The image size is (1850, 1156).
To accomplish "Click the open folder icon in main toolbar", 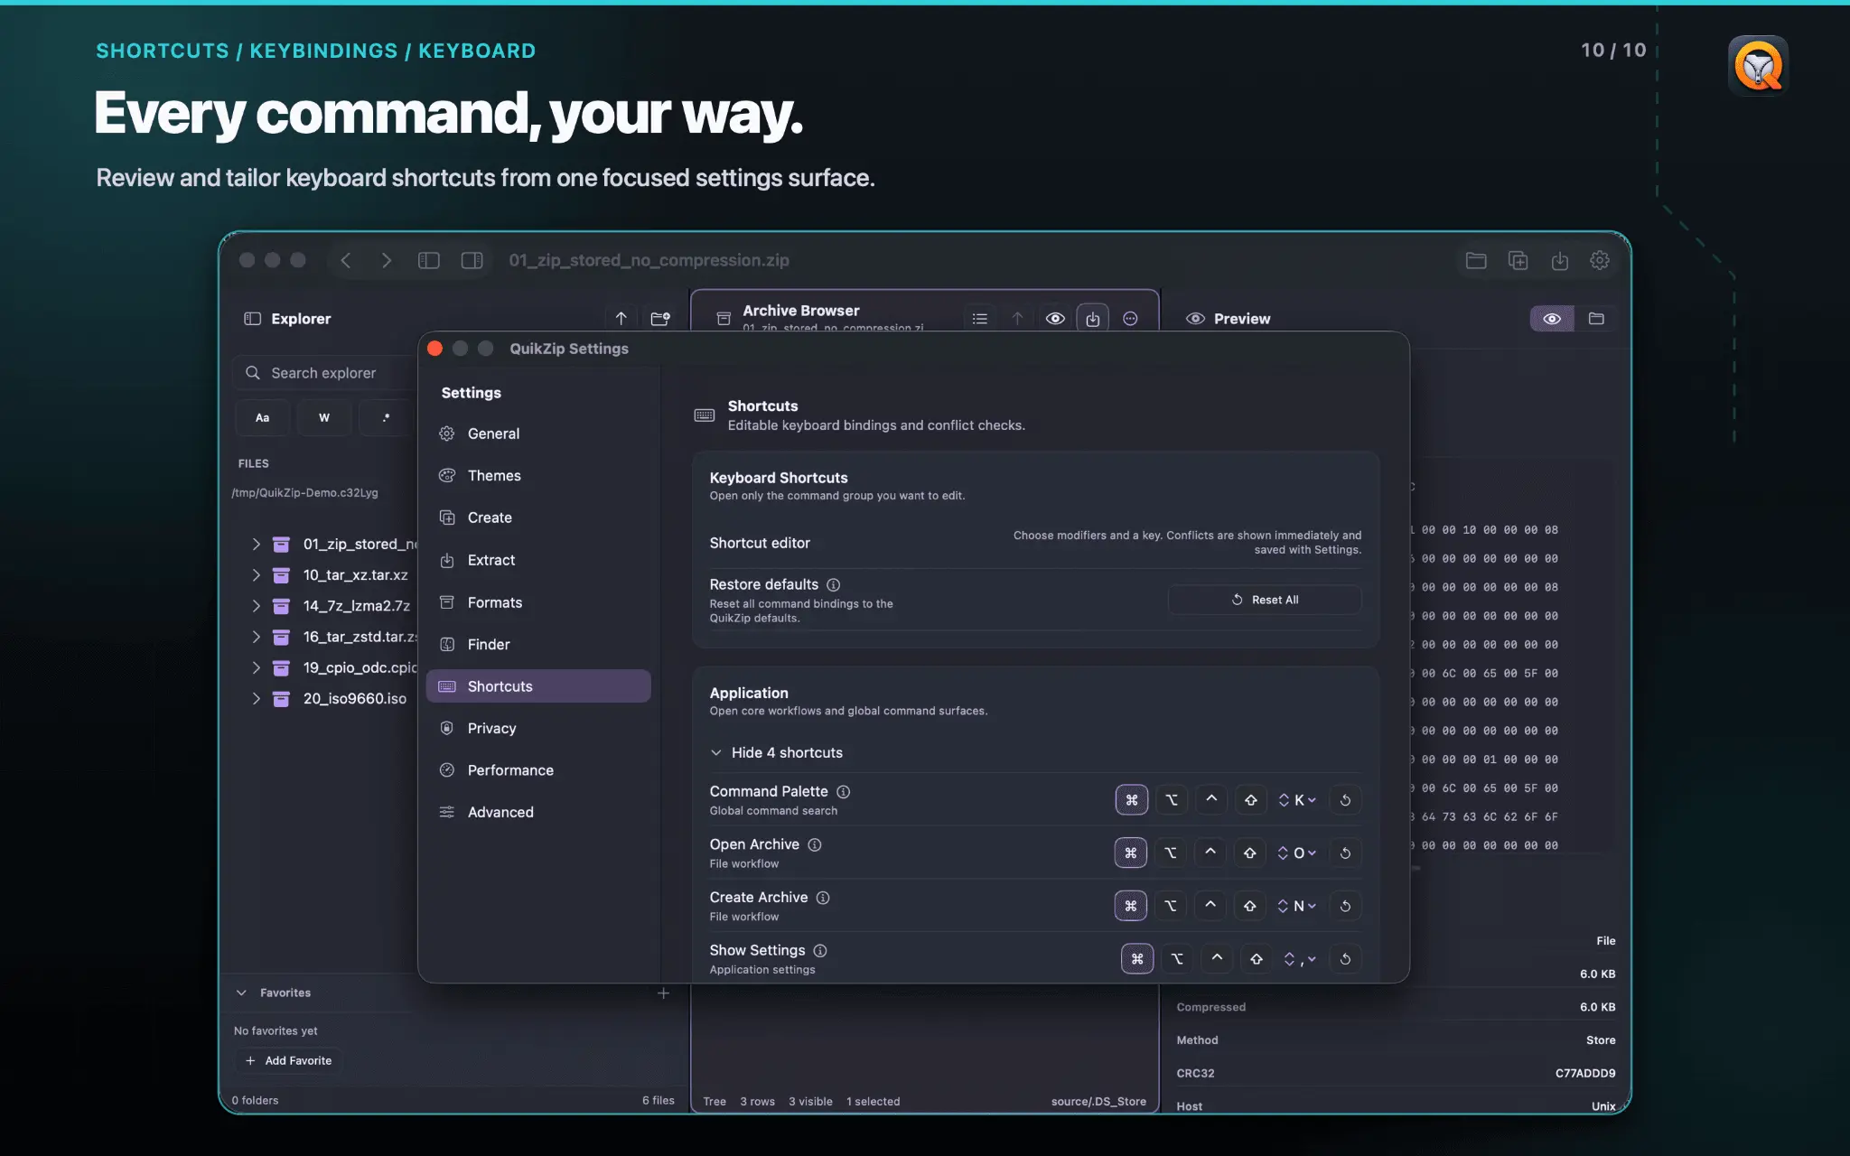I will 1476,260.
